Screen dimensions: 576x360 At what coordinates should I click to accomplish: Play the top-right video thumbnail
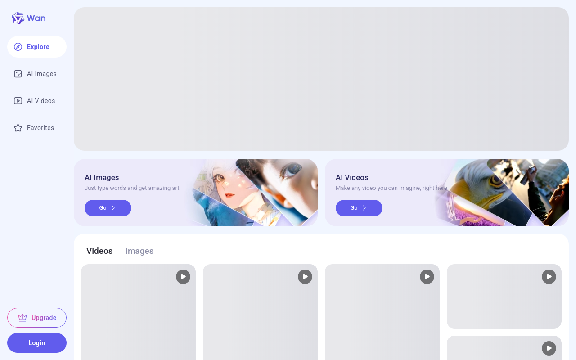pyautogui.click(x=549, y=277)
